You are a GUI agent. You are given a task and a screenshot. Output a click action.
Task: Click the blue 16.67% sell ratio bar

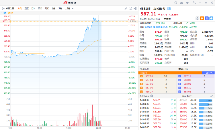(208, 73)
